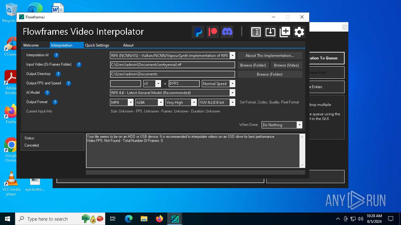Open Google Chrome desktop shortcut

pos(11,150)
